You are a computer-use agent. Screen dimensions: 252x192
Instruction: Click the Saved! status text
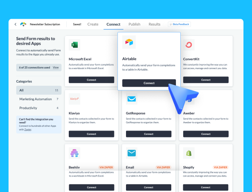77,24
